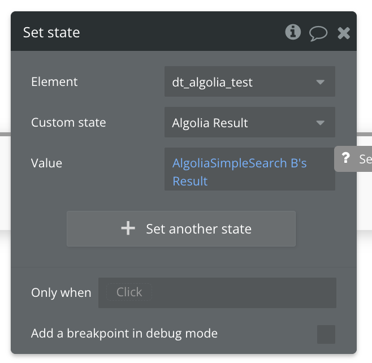Click the word Result in the Value expression

click(190, 181)
